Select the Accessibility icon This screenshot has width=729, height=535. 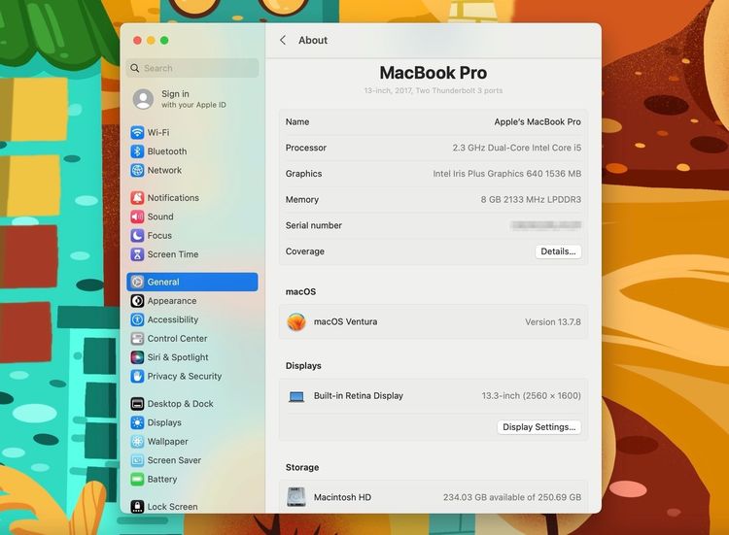137,319
